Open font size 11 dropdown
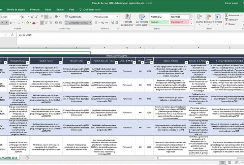This screenshot has height=165, width=244. click(x=28, y=17)
